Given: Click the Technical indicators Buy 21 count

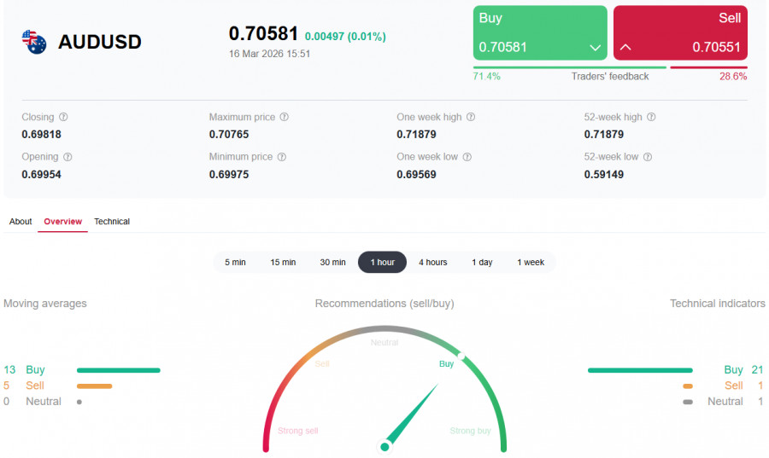Looking at the screenshot, I should [757, 370].
